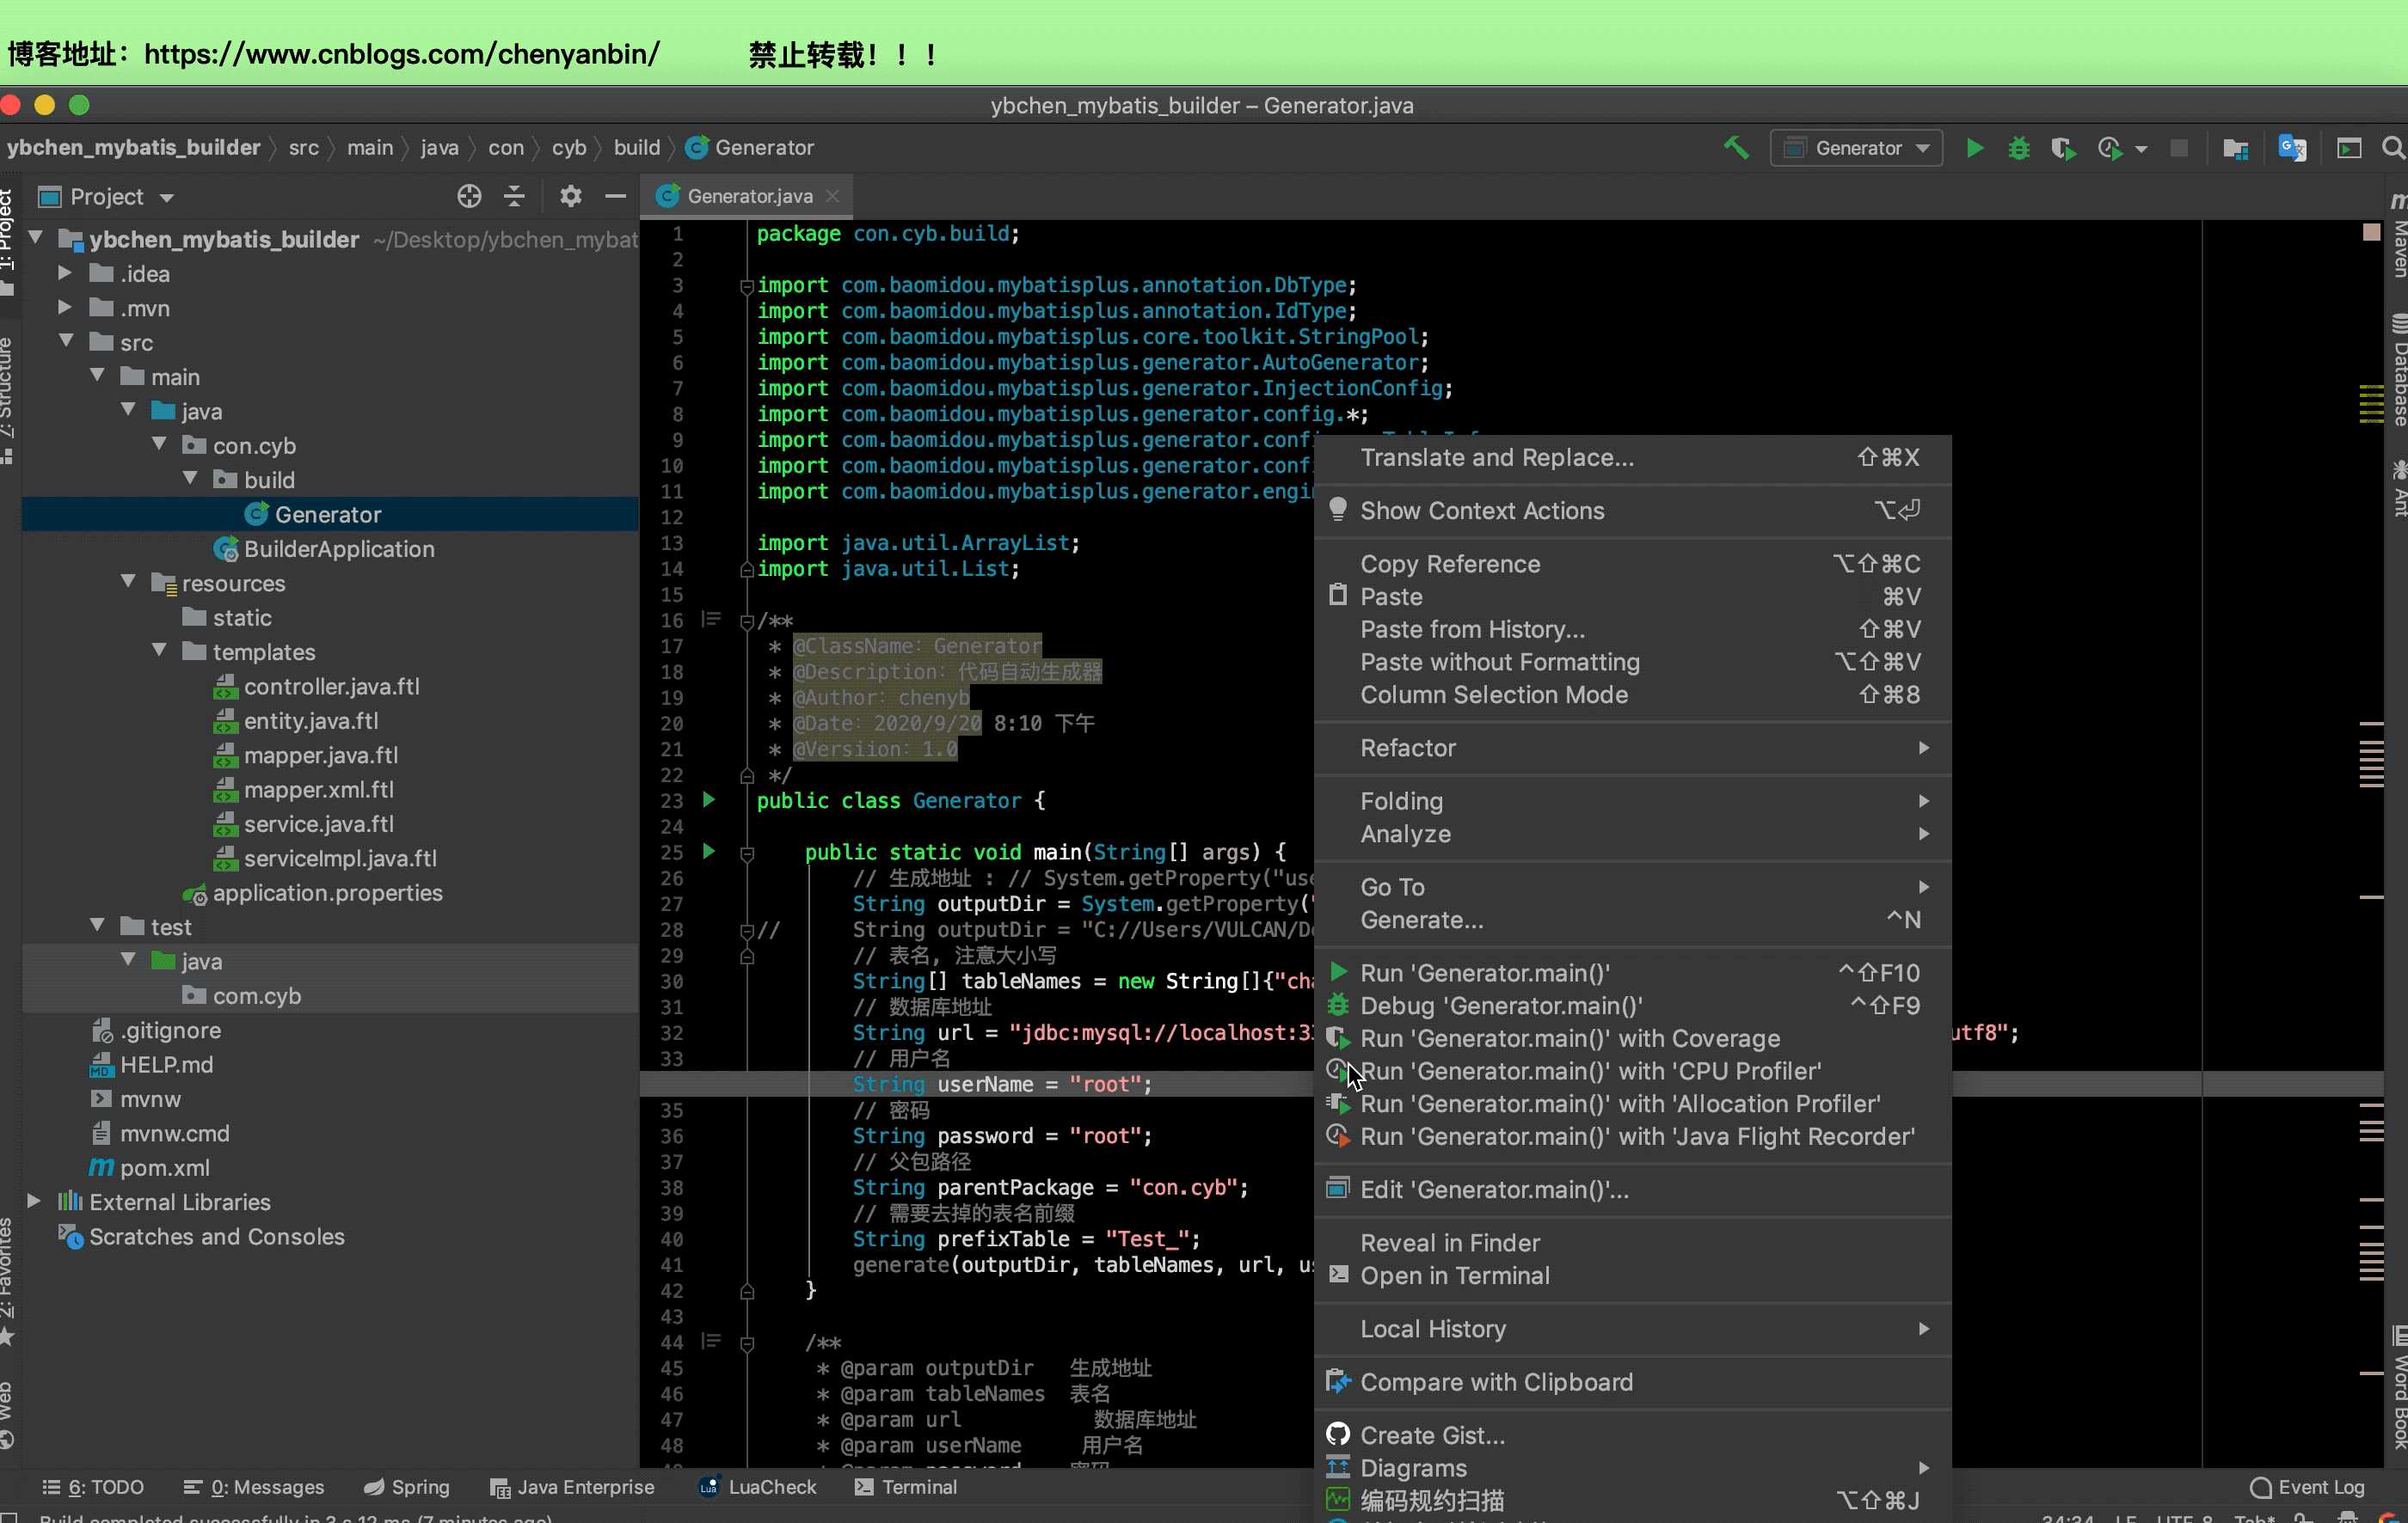This screenshot has height=1523, width=2408.
Task: Switch to the Generator.java editor tab
Action: click(748, 197)
